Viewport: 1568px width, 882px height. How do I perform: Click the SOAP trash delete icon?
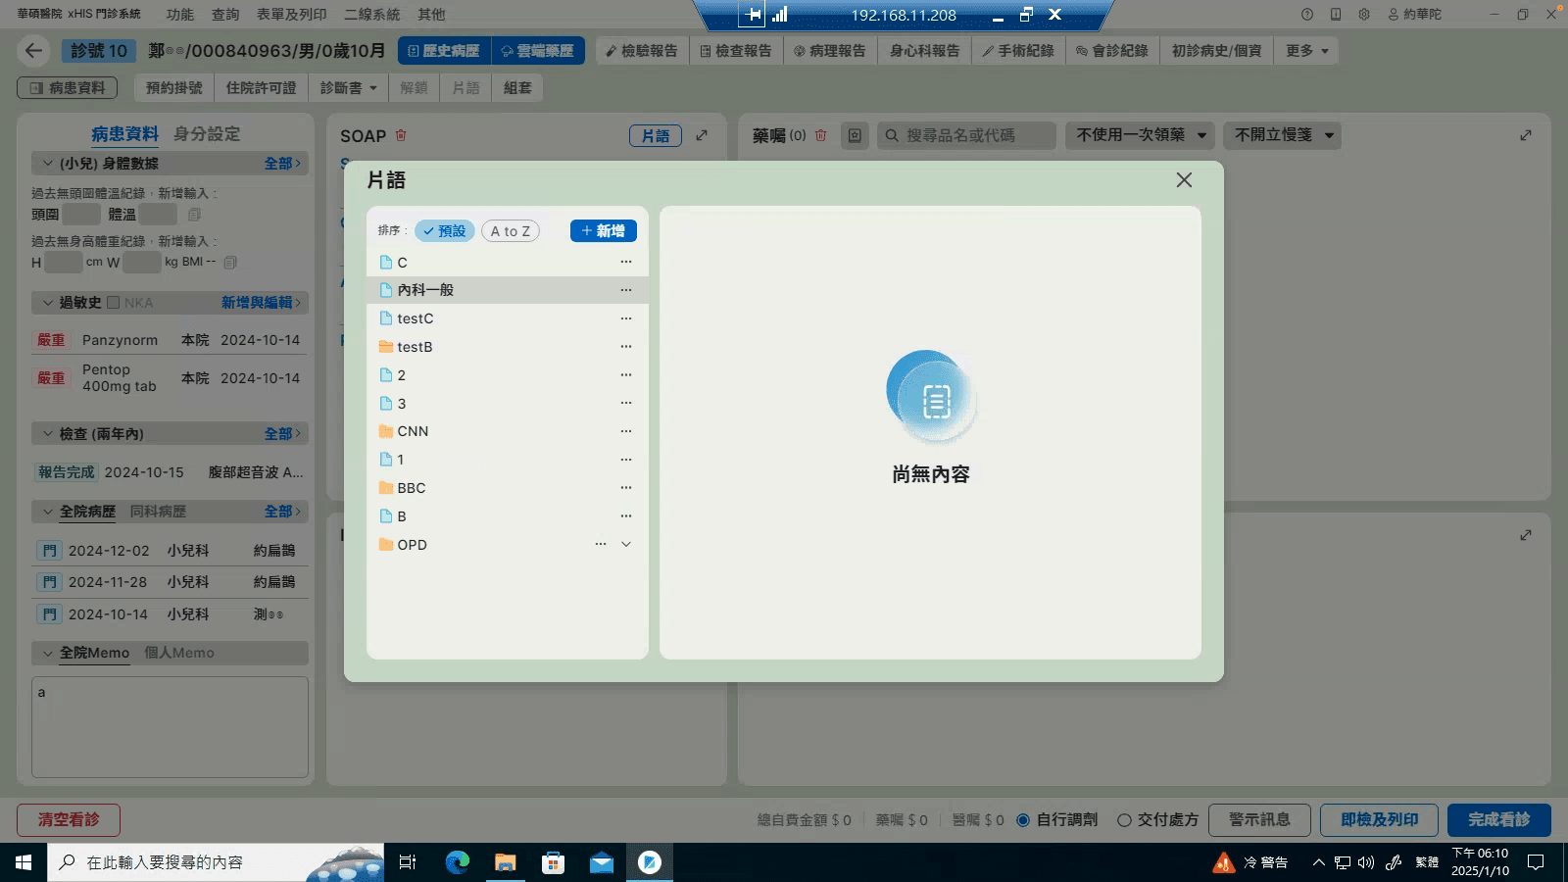[401, 135]
